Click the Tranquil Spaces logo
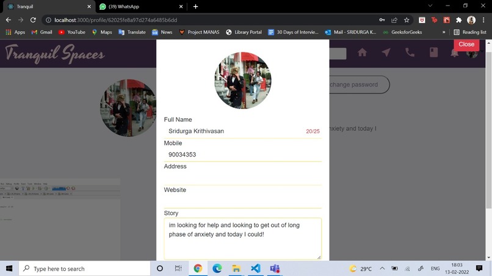This screenshot has width=492, height=276. (x=54, y=53)
